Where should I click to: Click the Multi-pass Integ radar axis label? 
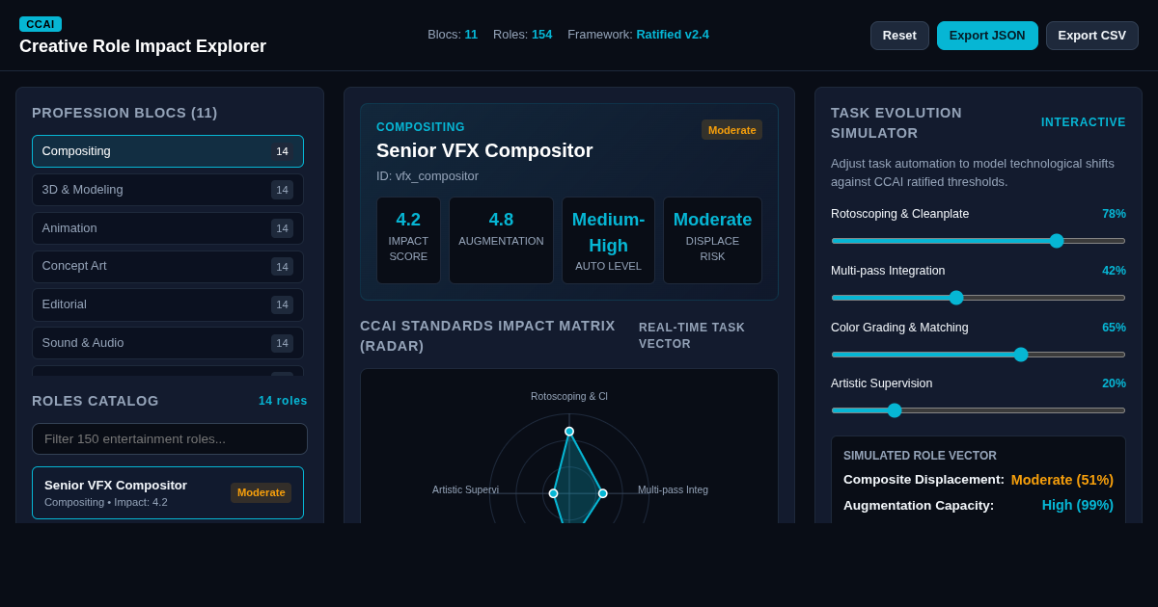[673, 489]
